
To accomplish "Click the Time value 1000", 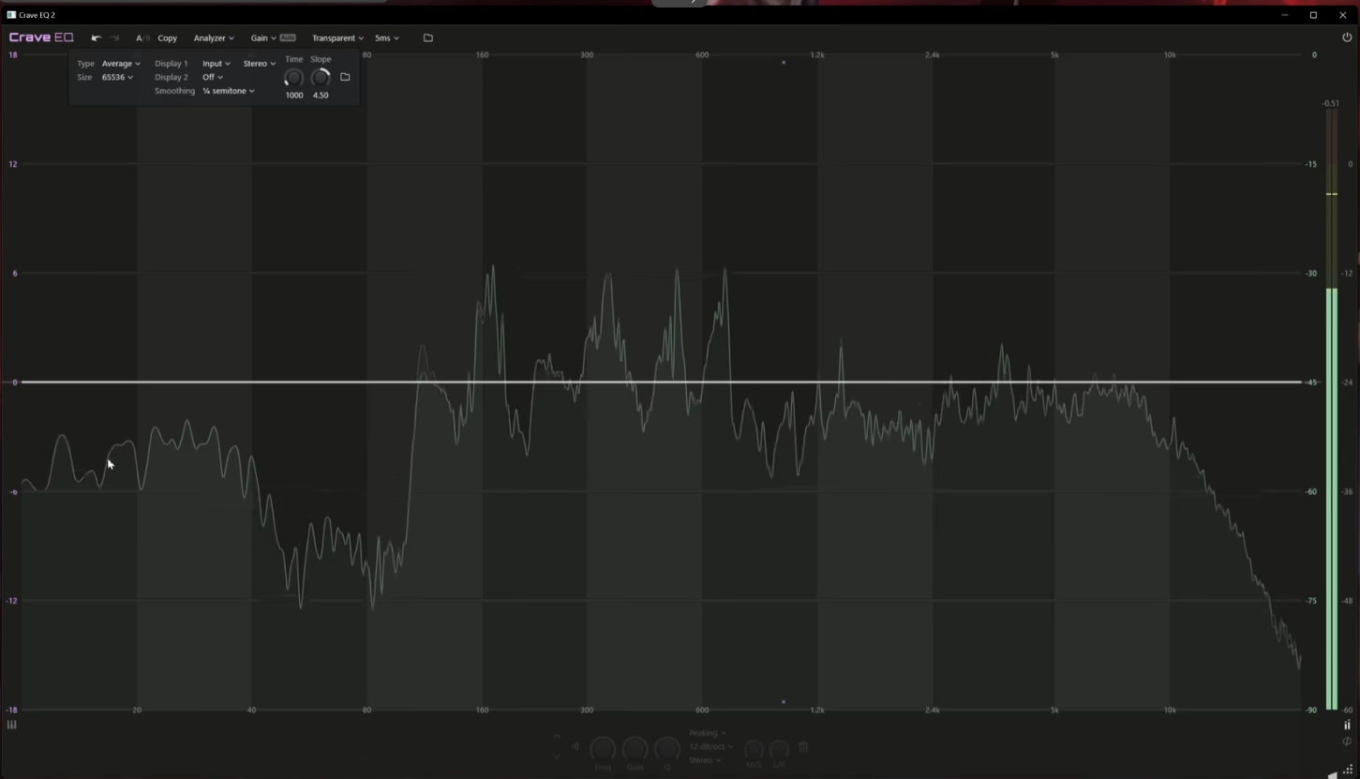I will coord(294,96).
